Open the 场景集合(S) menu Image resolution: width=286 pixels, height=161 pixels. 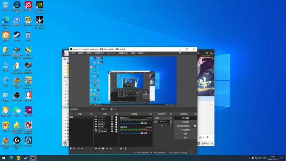(x=123, y=53)
